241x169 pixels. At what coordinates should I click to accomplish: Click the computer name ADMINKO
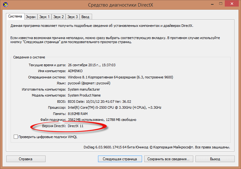point(75,71)
